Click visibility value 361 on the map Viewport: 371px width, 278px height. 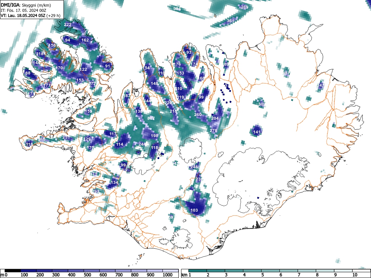[x=230, y=21]
